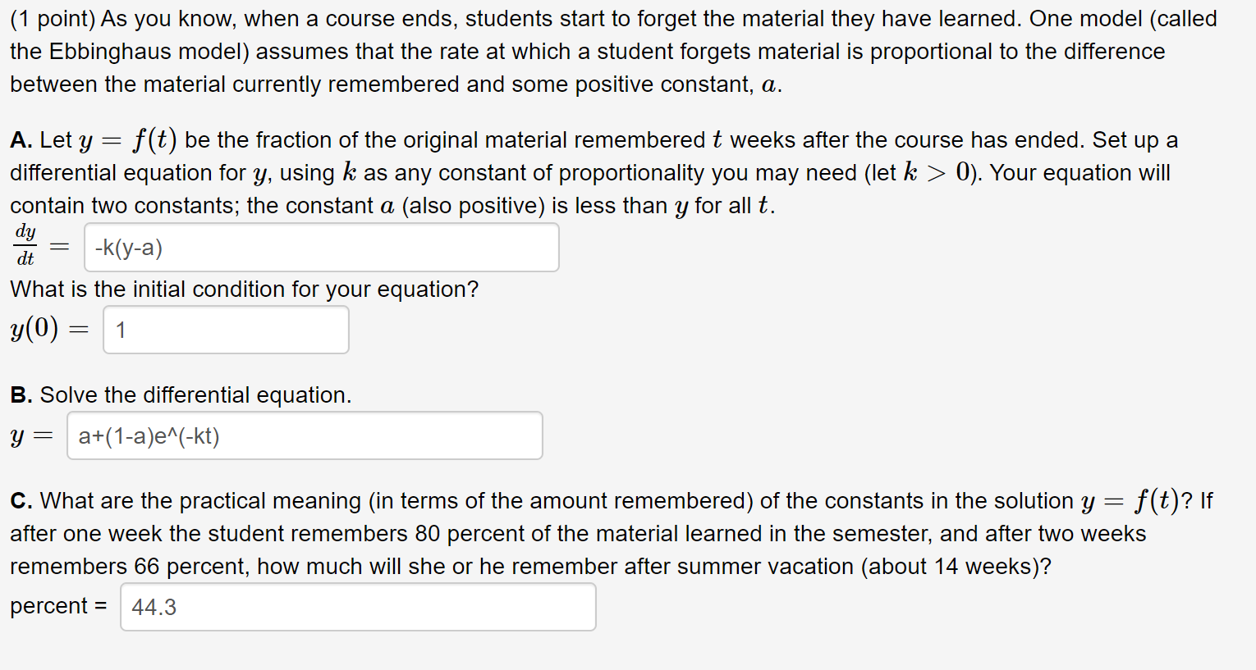Click the equals sign beside dy/dt

[x=57, y=245]
